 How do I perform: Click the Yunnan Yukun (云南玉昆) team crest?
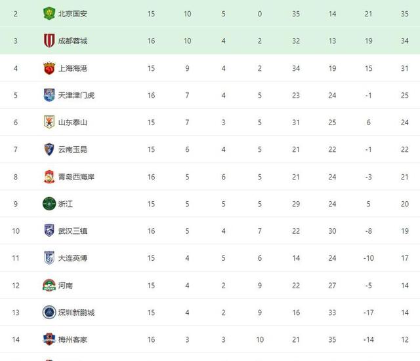coord(49,149)
